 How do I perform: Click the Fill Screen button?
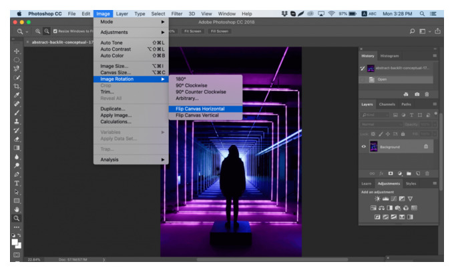pyautogui.click(x=219, y=31)
